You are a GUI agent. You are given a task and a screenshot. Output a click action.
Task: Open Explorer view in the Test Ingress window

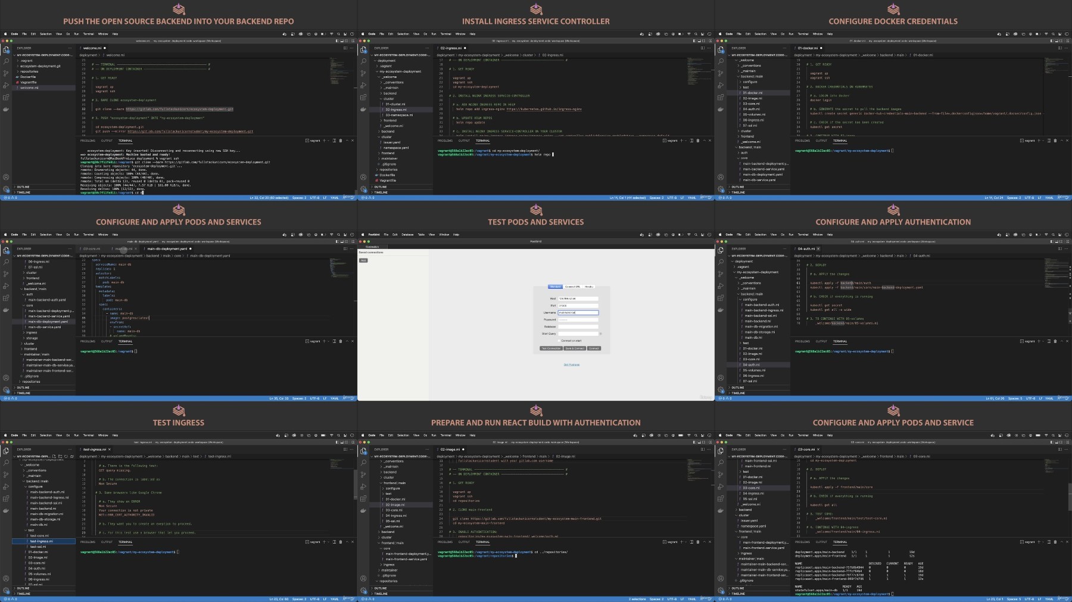point(6,451)
